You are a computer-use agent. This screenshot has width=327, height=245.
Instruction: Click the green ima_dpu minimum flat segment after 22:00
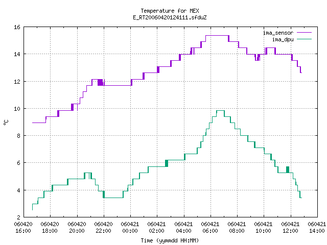coord(113,198)
